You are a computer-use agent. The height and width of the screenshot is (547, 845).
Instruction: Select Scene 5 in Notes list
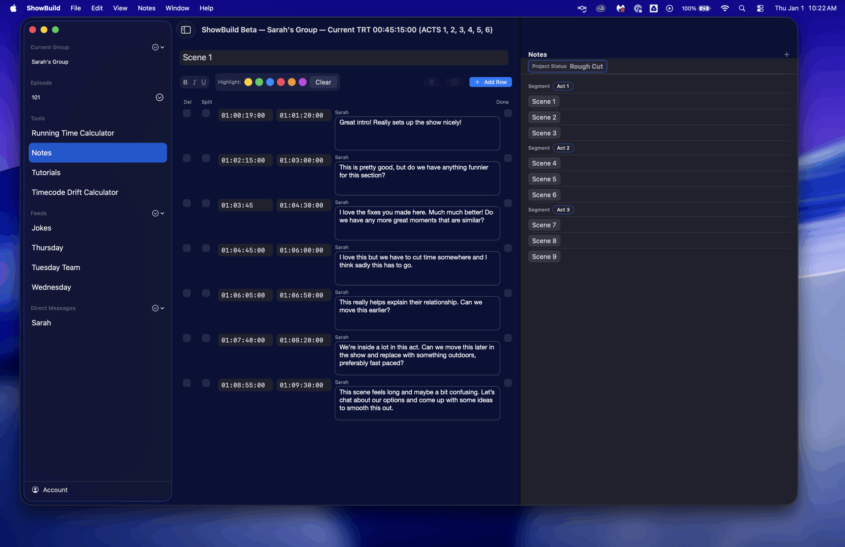pos(544,179)
